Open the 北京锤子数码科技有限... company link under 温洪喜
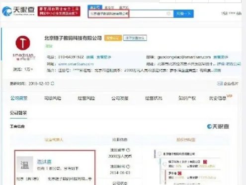Screen dimensions: 246x185 [x=70, y=179]
